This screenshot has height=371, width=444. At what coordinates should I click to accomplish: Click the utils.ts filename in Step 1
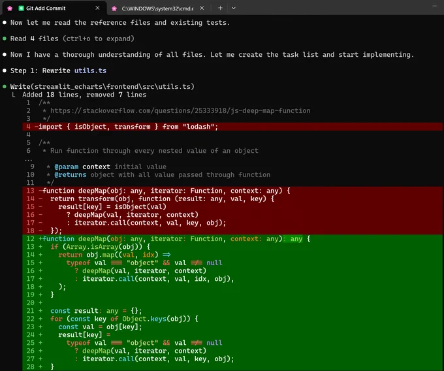pyautogui.click(x=90, y=71)
